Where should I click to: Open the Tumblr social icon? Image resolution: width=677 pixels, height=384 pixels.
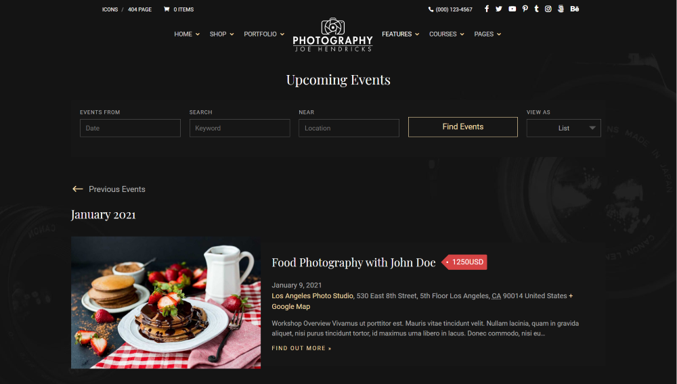(536, 9)
